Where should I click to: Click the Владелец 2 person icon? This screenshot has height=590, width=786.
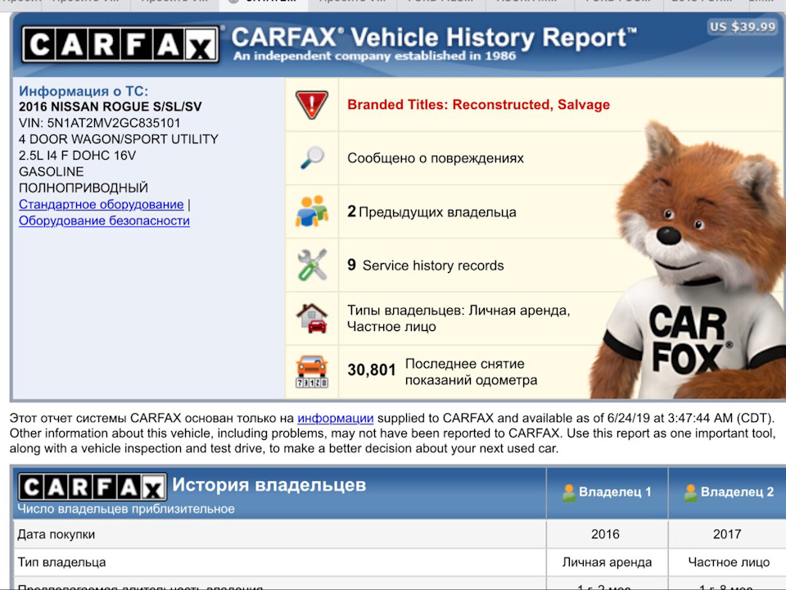(x=690, y=492)
